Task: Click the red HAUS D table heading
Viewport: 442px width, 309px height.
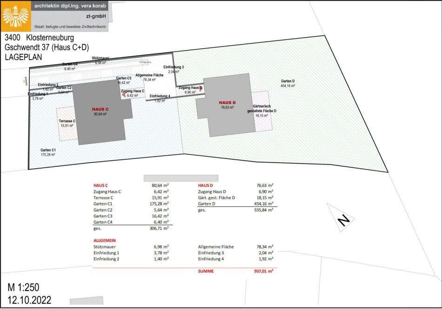Action: point(205,185)
